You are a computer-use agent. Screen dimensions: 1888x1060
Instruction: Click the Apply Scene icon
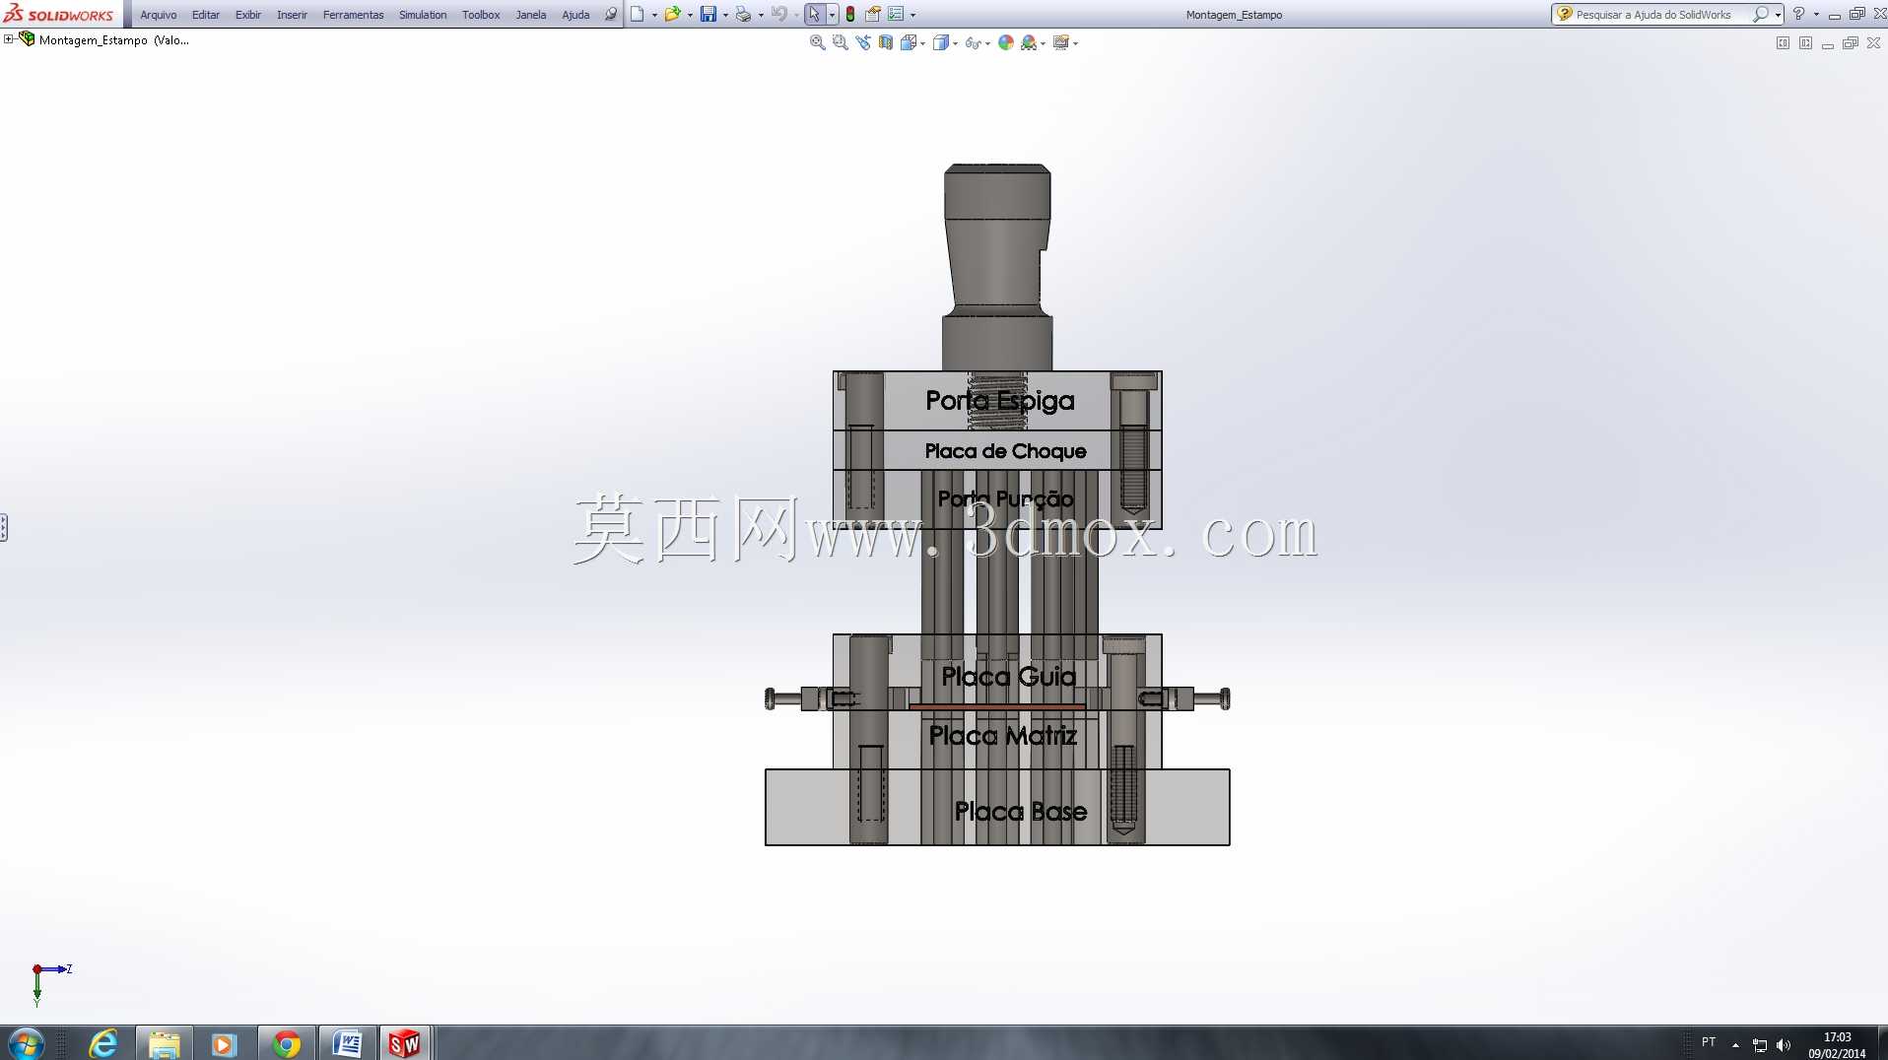[x=1029, y=42]
